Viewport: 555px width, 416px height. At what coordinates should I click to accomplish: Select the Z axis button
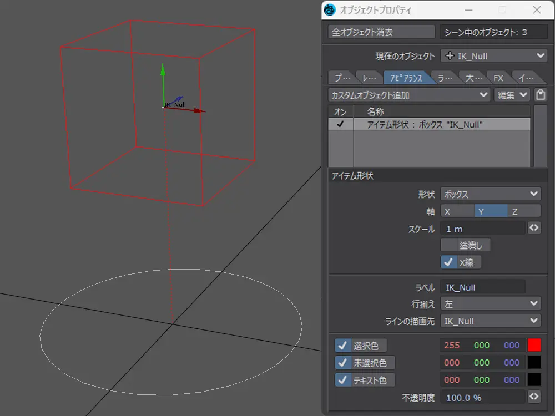523,211
